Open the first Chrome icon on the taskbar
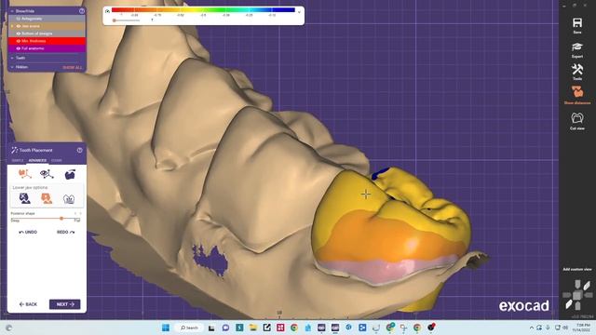Image resolution: width=596 pixels, height=335 pixels. pyautogui.click(x=294, y=328)
